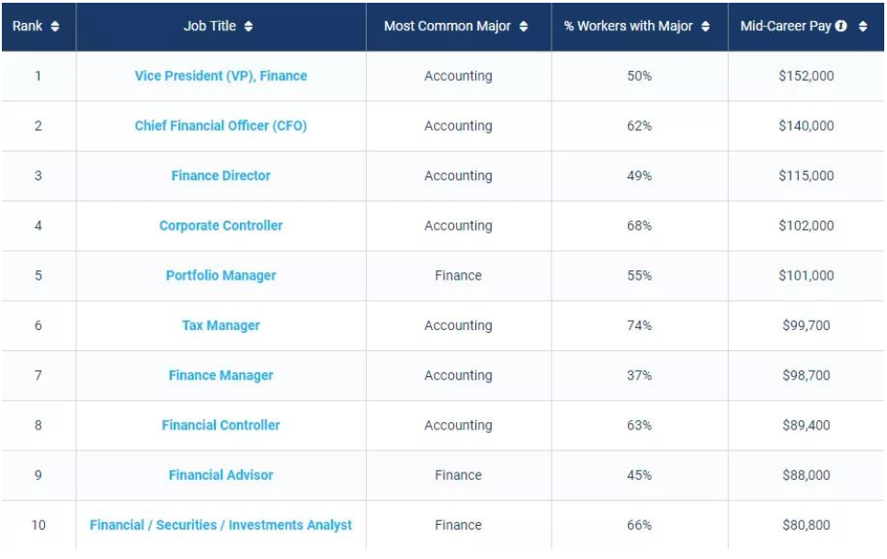Click the Rank column header
The height and width of the screenshot is (559, 887).
point(39,27)
